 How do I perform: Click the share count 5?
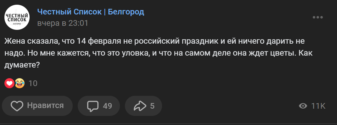pos(152,106)
